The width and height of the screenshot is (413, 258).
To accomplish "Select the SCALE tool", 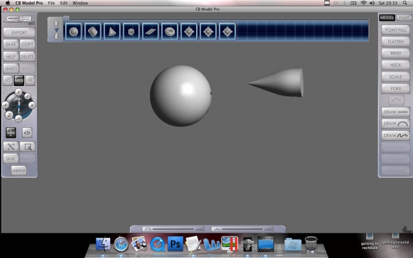I will click(396, 76).
